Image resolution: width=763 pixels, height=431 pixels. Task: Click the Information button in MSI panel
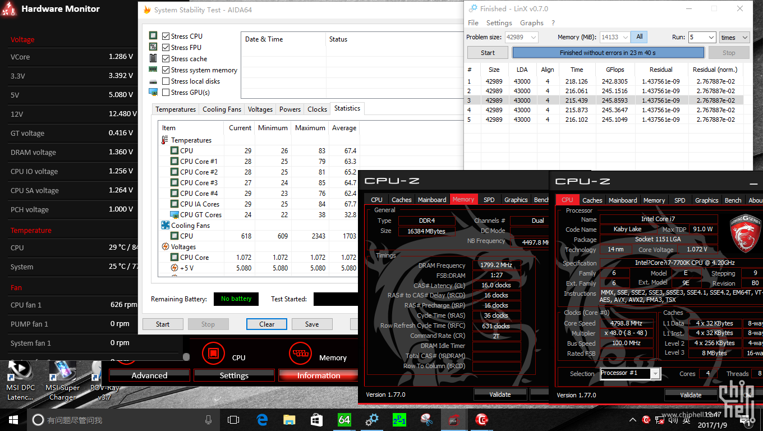pos(318,375)
